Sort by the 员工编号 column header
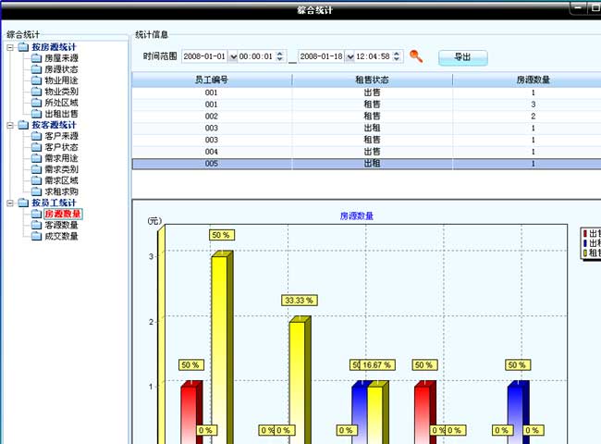601x444 pixels. (211, 80)
